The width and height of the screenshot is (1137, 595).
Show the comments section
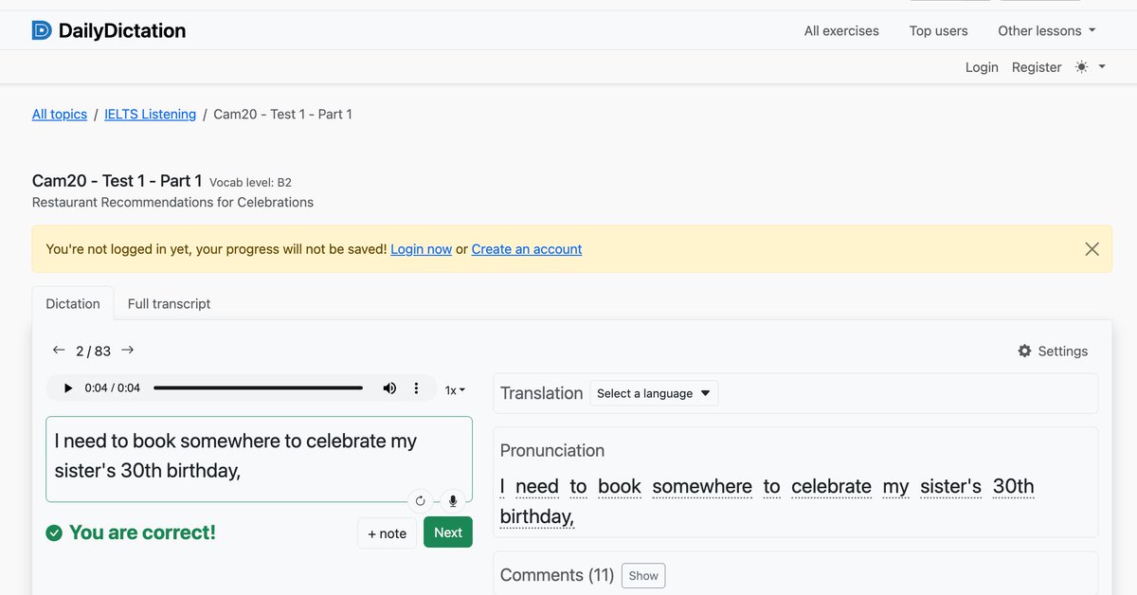(x=643, y=575)
